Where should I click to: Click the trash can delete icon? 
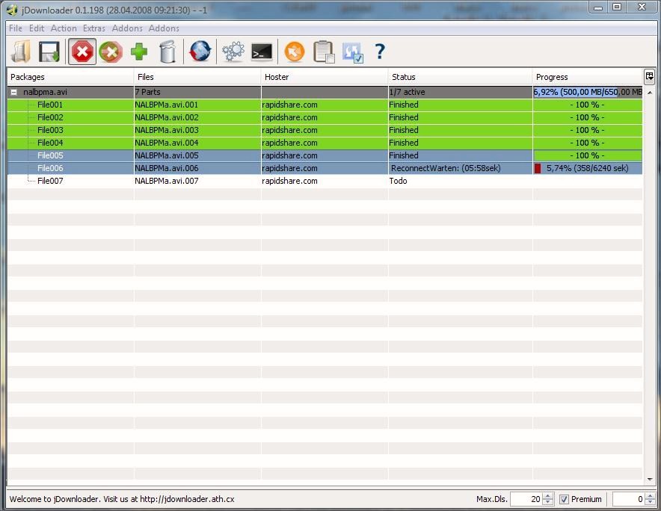tap(168, 52)
